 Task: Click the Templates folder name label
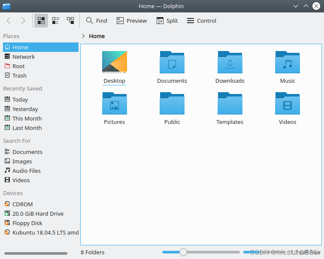coord(230,122)
